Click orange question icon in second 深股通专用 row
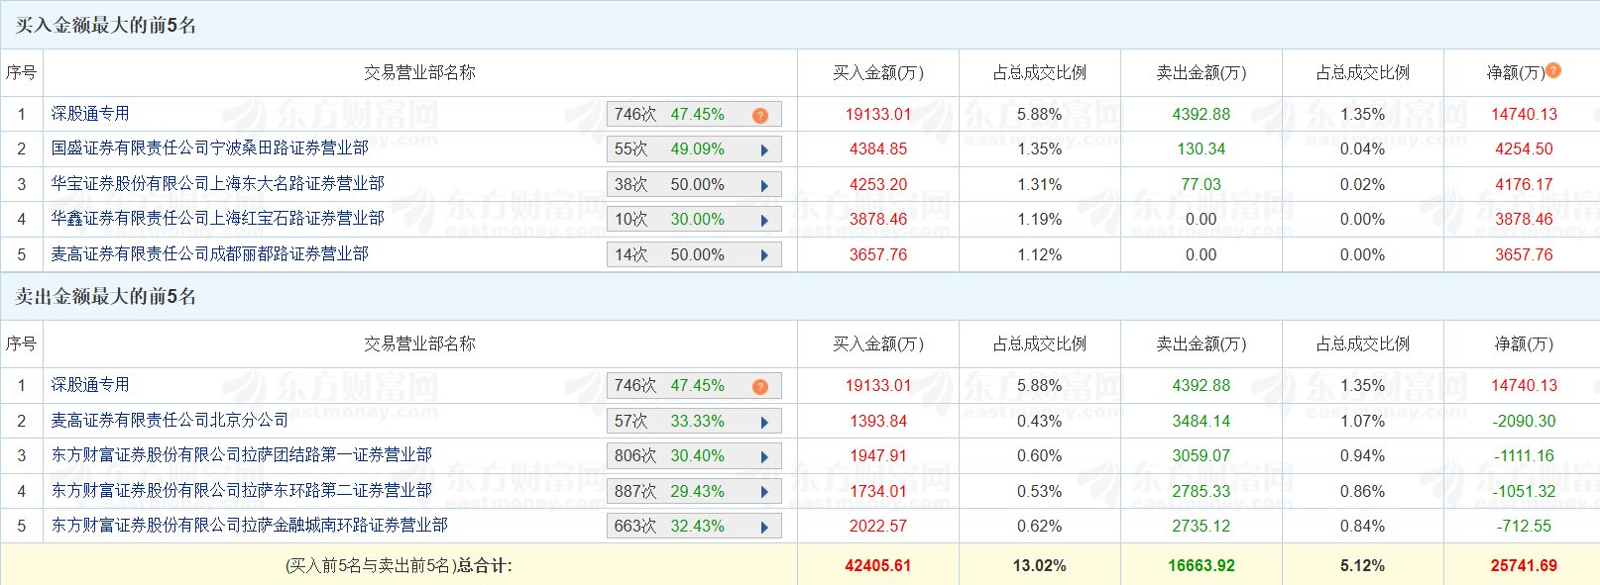 click(x=760, y=387)
